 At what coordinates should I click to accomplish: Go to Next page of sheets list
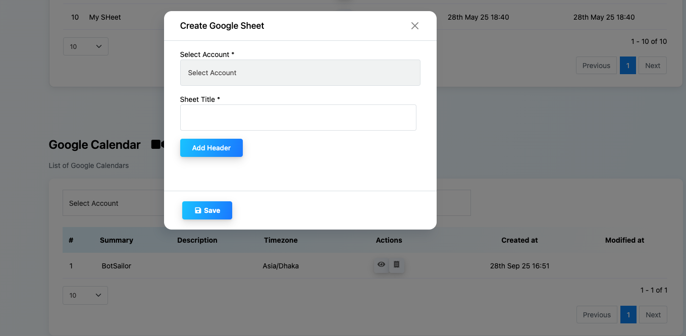tap(652, 66)
